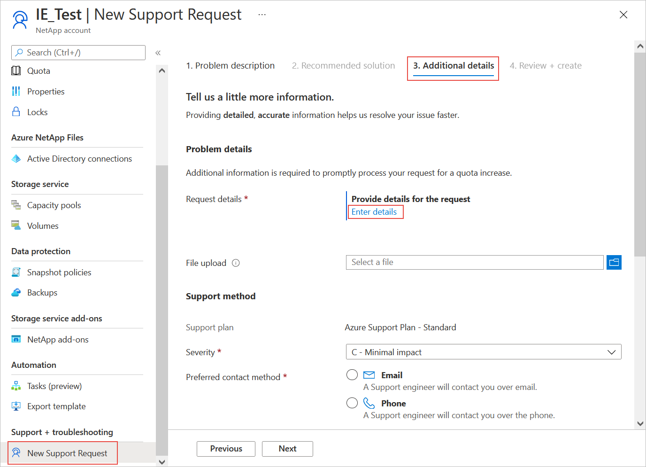Go to the Review + create tab
Screen dimensions: 646x467
(546, 65)
